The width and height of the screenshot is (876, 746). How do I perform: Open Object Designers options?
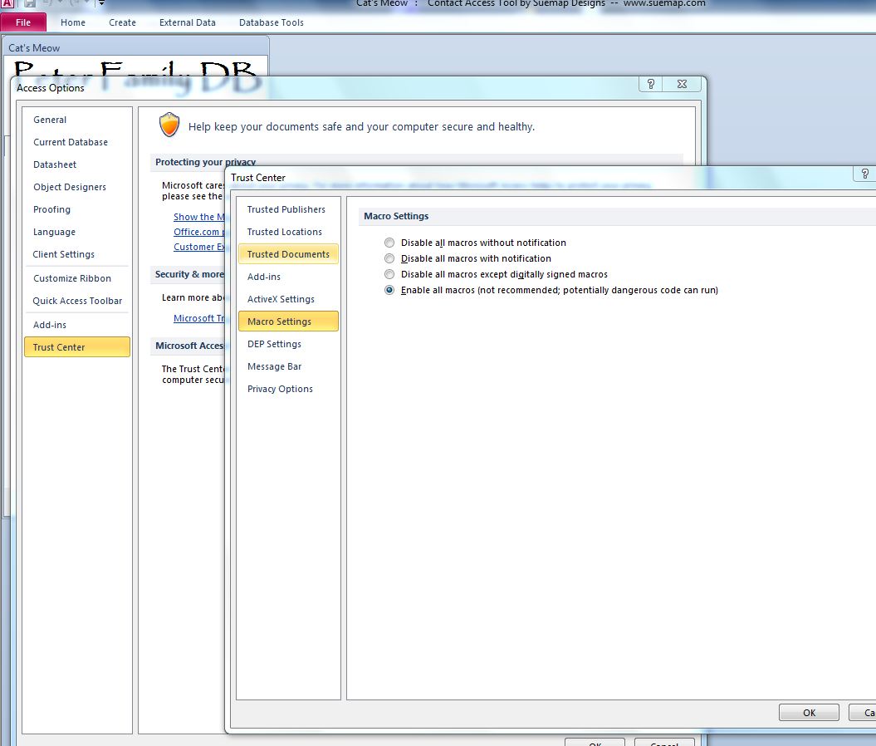[x=77, y=187]
